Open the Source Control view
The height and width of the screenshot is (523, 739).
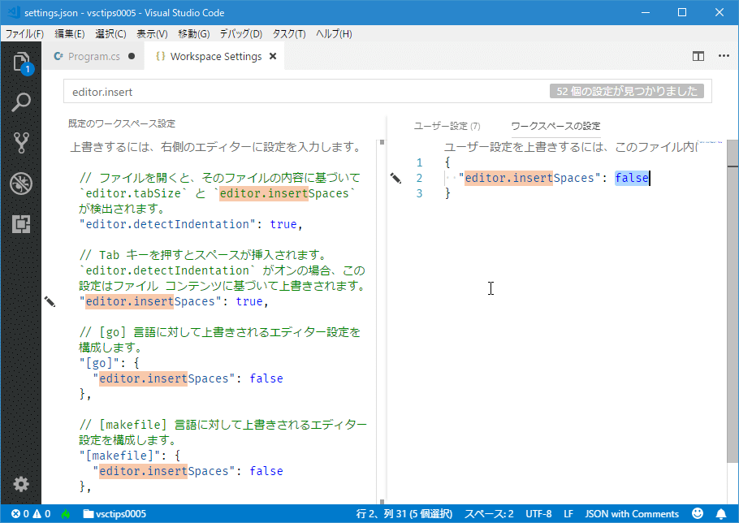[x=21, y=143]
